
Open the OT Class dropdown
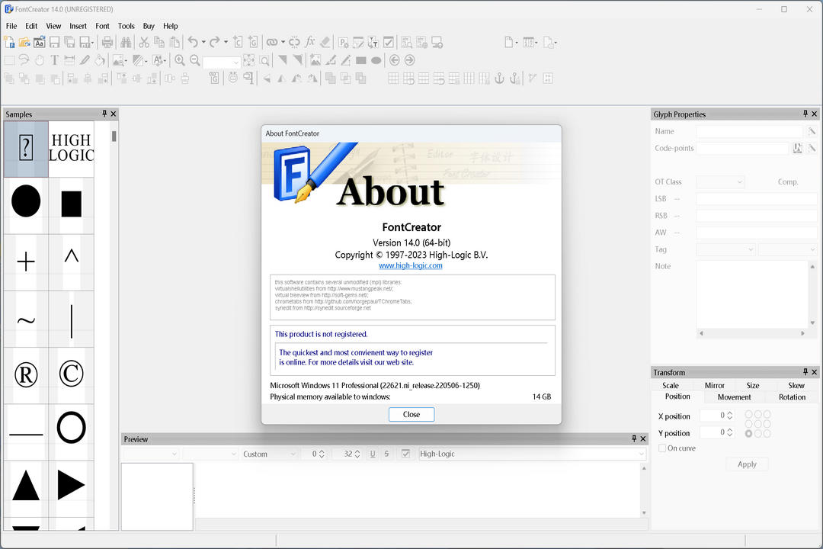[720, 182]
